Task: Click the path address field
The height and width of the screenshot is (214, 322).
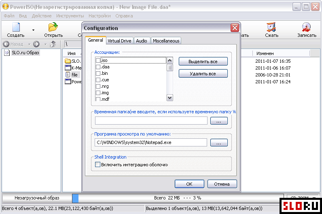Action: pyautogui.click(x=73, y=44)
